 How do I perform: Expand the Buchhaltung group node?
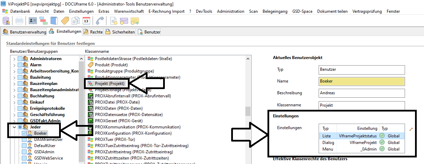click(x=14, y=96)
